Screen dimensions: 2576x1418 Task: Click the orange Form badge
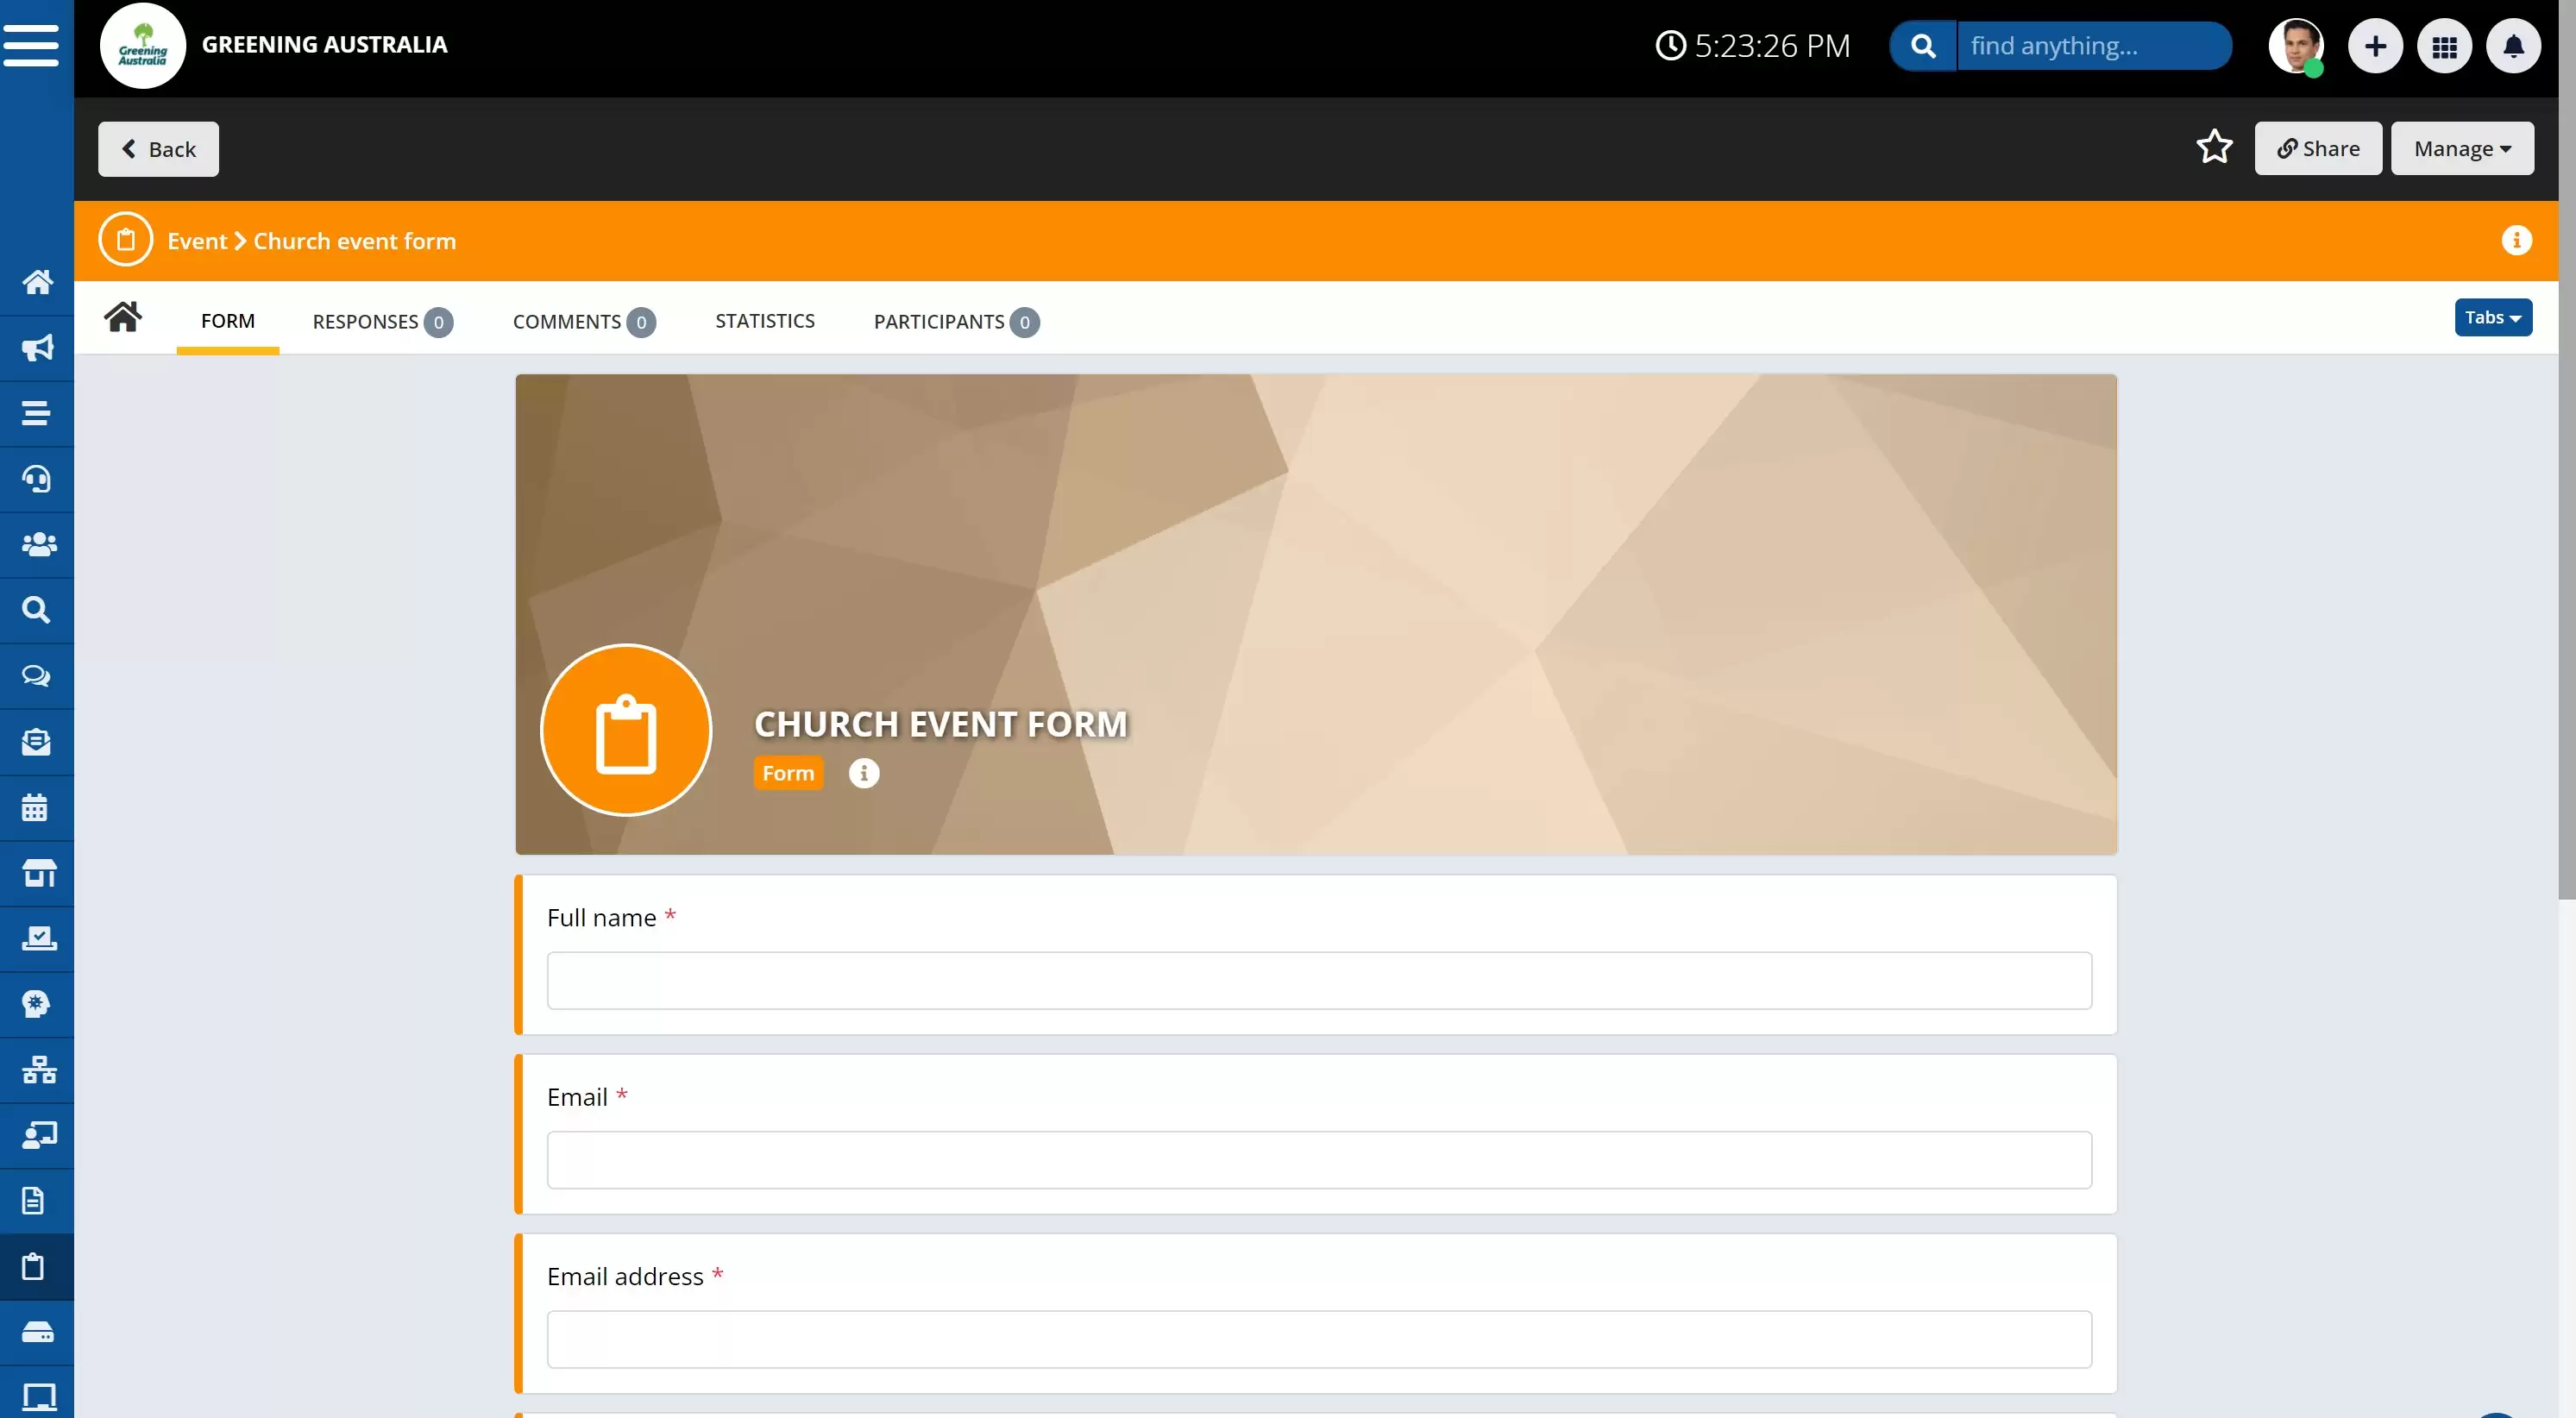pyautogui.click(x=788, y=773)
